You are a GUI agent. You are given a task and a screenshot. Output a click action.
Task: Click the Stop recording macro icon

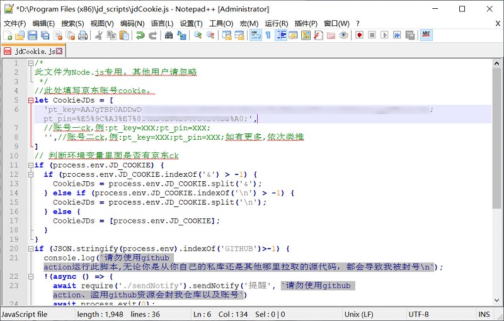click(372, 35)
